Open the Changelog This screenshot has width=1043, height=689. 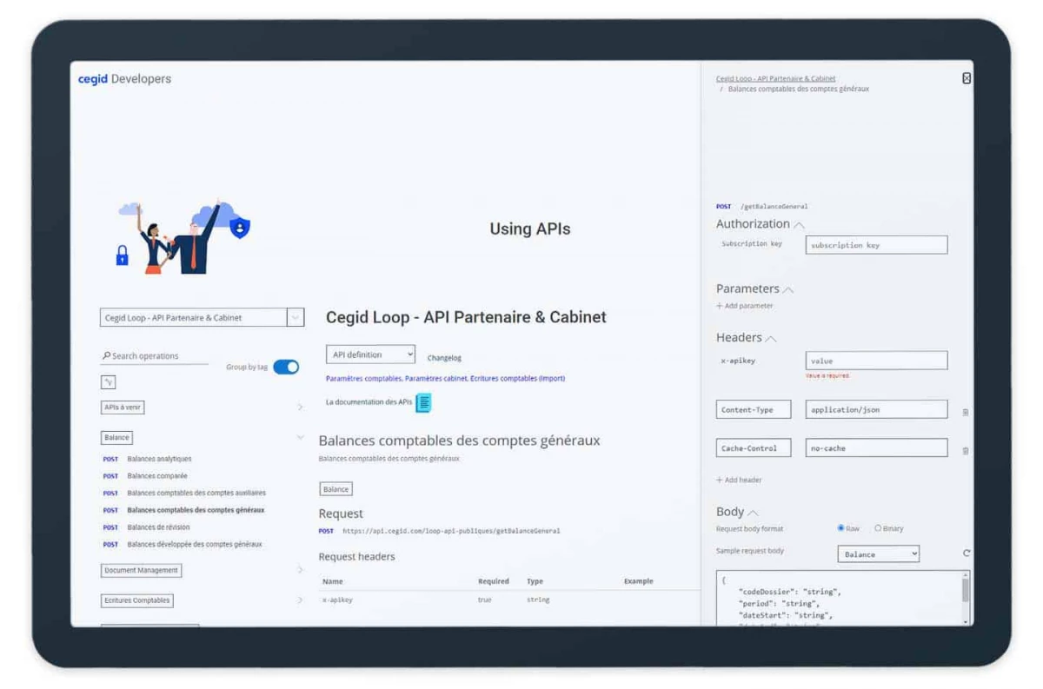[445, 357]
